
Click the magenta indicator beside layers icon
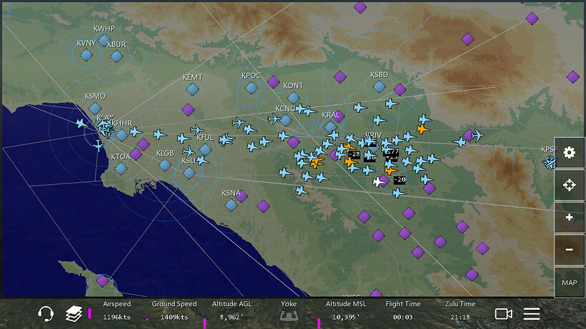coord(90,313)
